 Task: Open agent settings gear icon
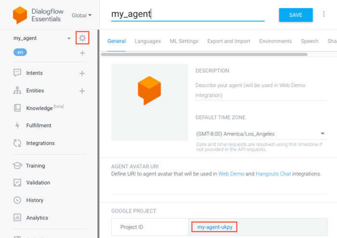[x=82, y=38]
